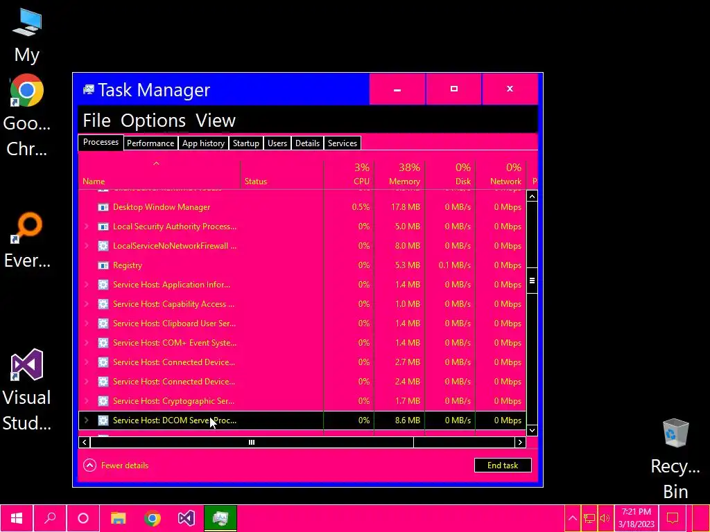
Task: Expand Service Host: Clipboard User Ser... row
Action: point(87,323)
